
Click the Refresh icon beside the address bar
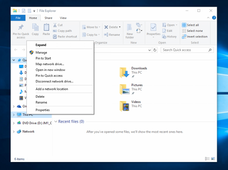(x=155, y=50)
